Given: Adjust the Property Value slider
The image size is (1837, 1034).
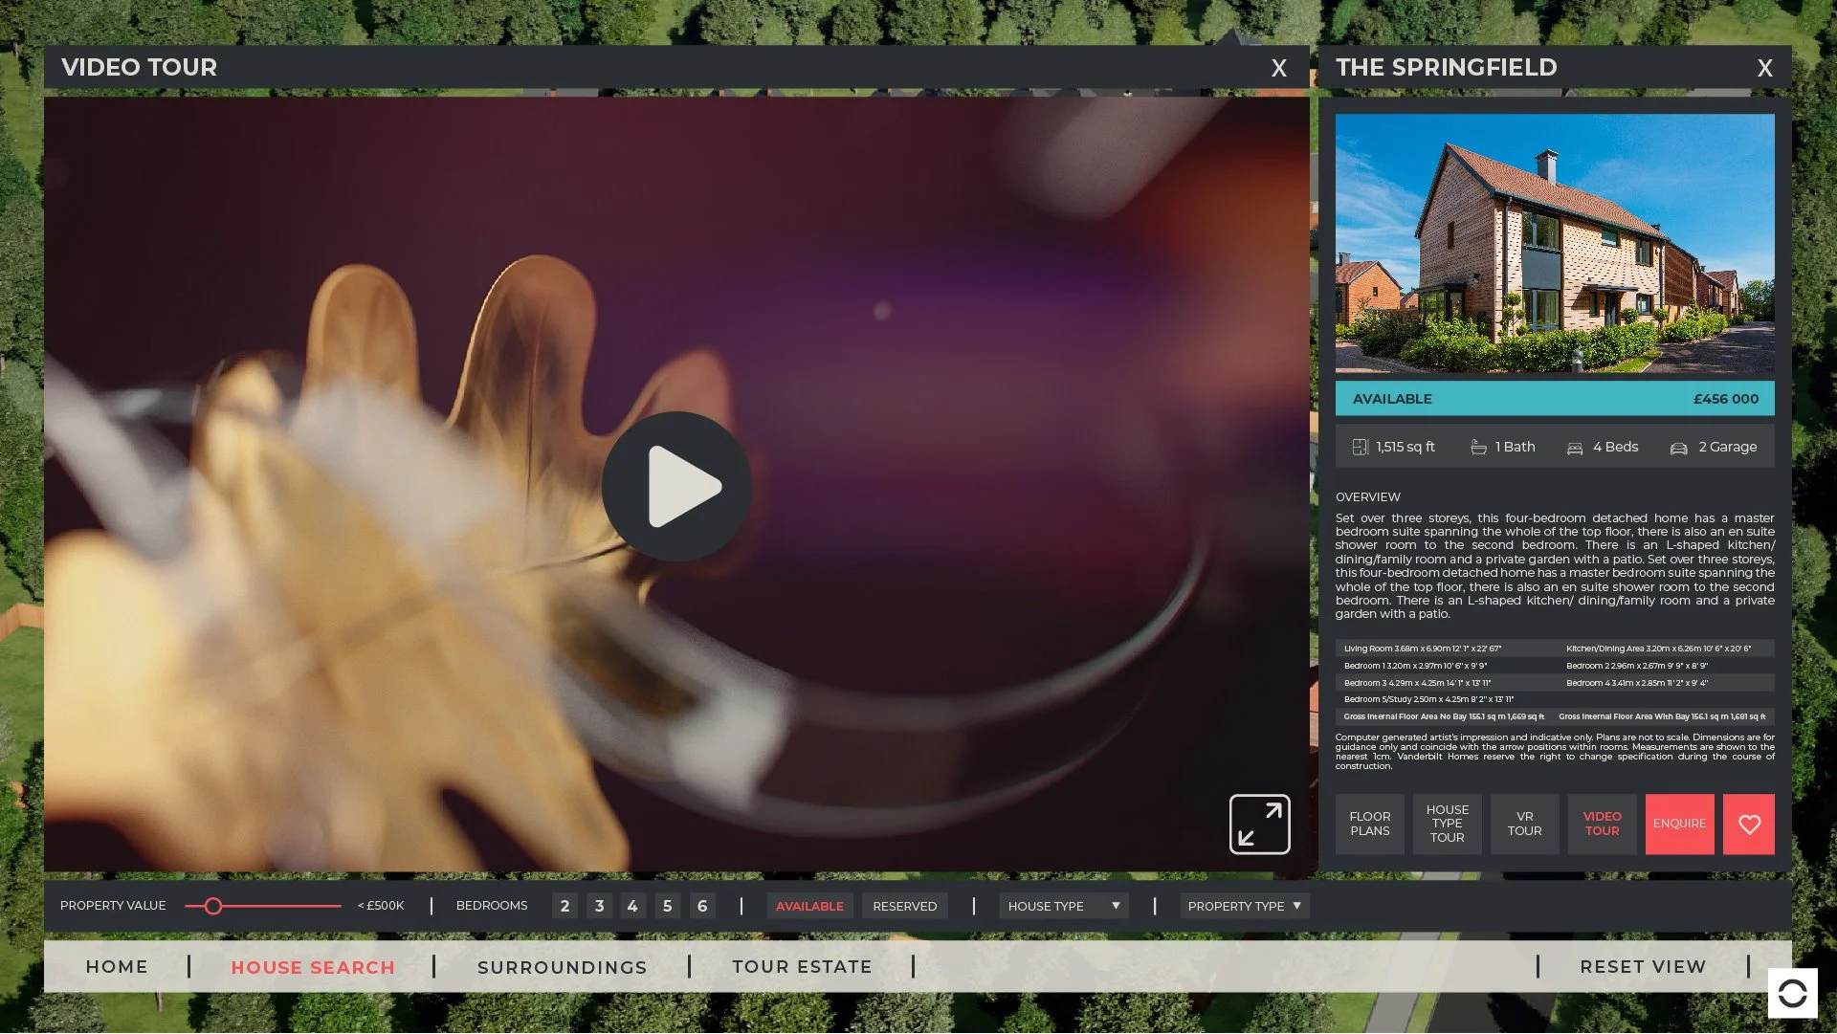Looking at the screenshot, I should (213, 906).
